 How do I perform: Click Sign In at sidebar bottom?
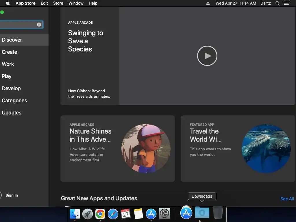click(x=12, y=195)
